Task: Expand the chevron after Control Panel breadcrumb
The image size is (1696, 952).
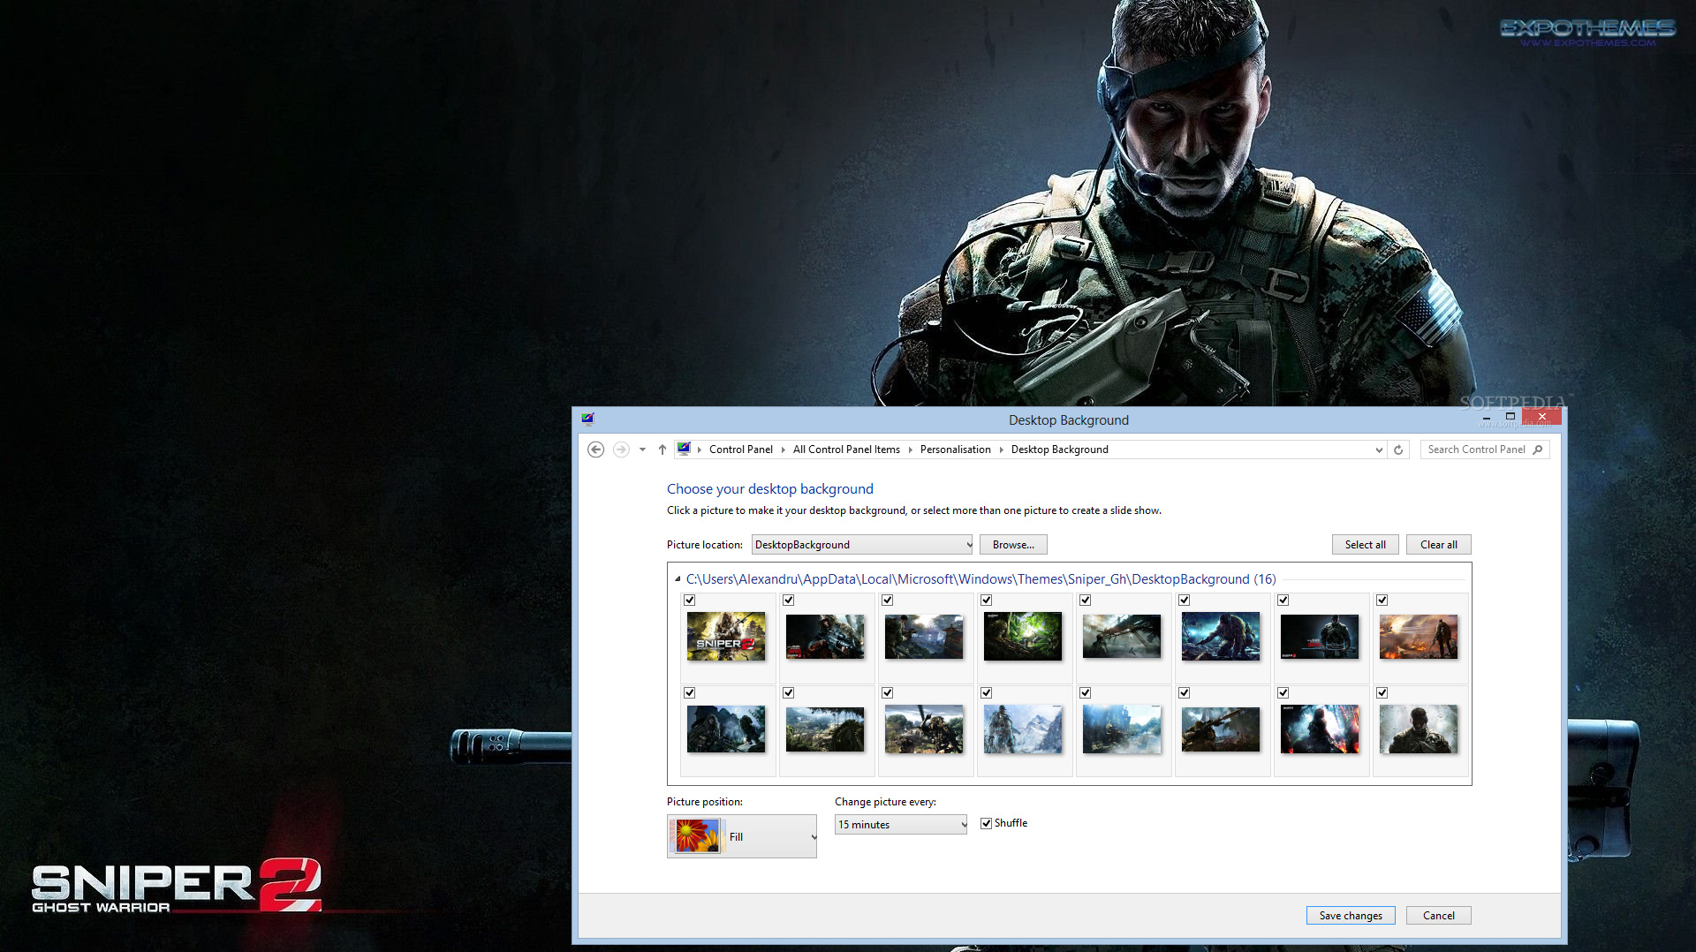Action: click(784, 450)
